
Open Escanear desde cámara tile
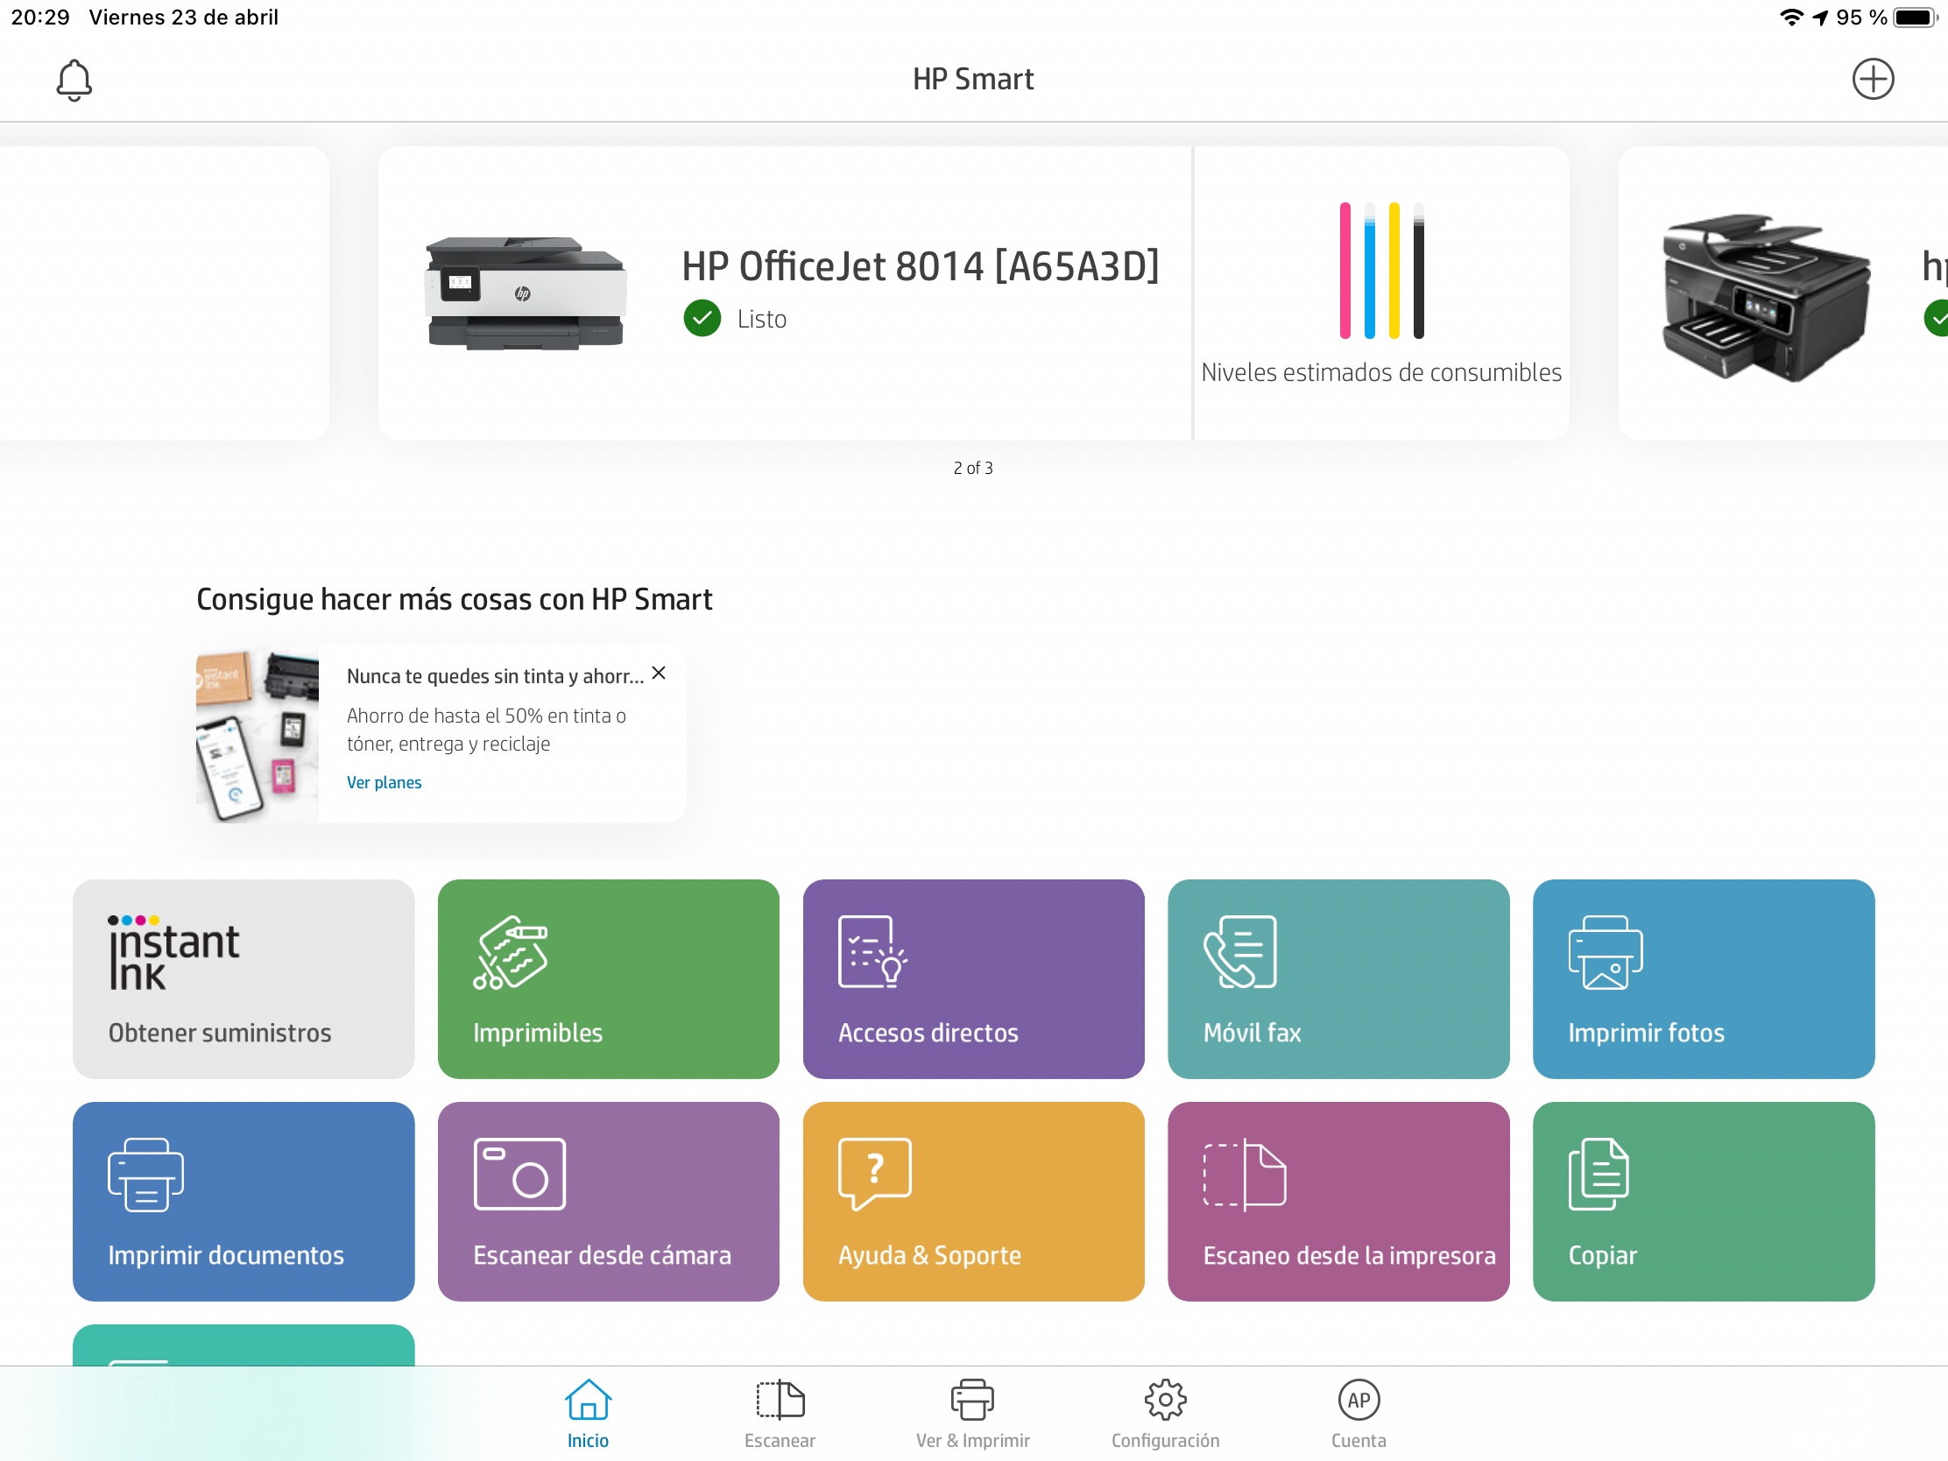(608, 1201)
